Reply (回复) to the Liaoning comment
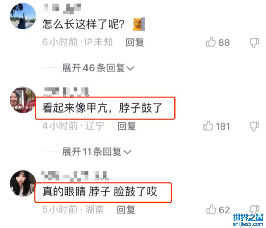The height and width of the screenshot is (228, 266). (x=127, y=126)
